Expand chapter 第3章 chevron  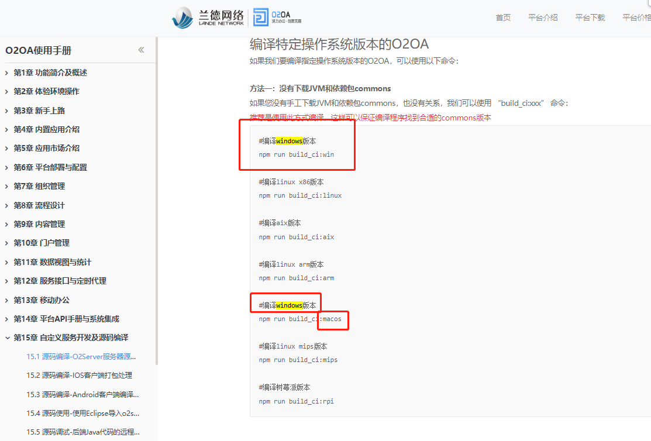coord(6,111)
